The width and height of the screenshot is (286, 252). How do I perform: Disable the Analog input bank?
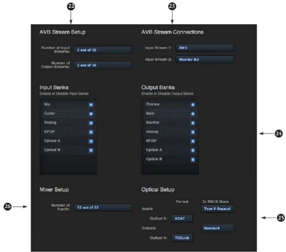91,123
